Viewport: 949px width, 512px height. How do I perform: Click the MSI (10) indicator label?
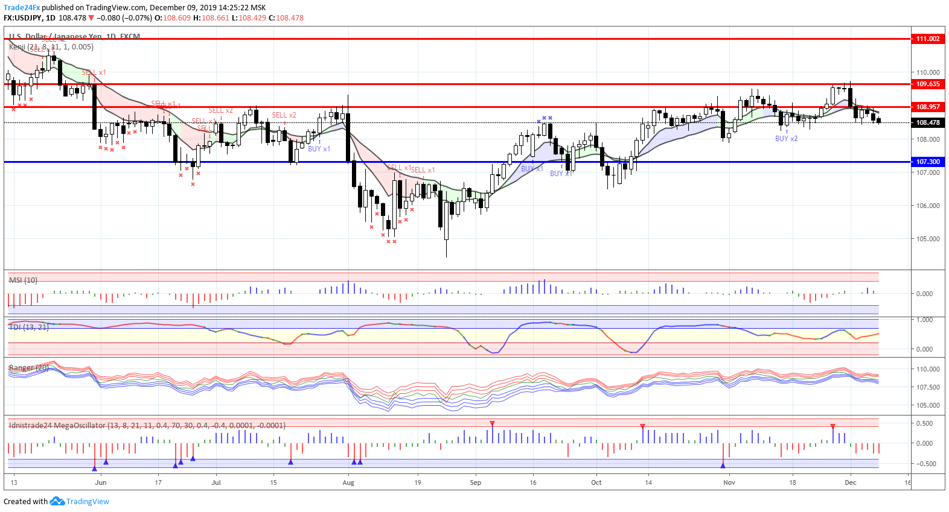[x=23, y=280]
